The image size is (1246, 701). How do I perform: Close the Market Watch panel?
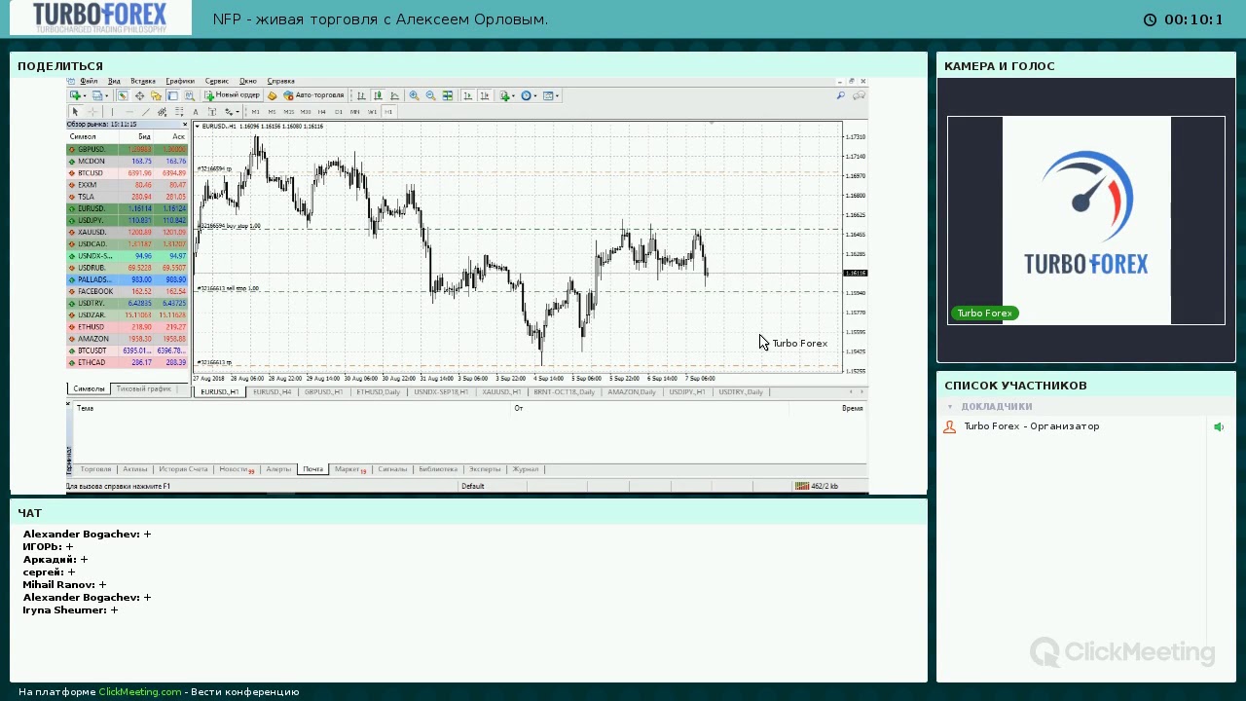[x=185, y=125]
